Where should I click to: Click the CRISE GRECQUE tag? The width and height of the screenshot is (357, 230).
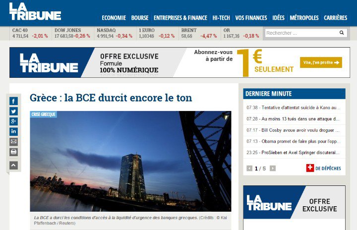(43, 115)
